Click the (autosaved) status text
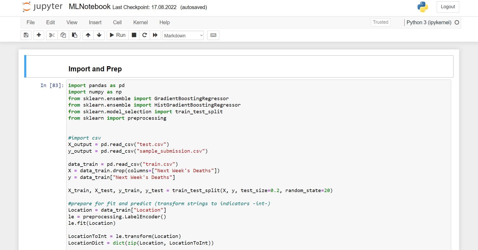This screenshot has height=250, width=478. [x=194, y=7]
